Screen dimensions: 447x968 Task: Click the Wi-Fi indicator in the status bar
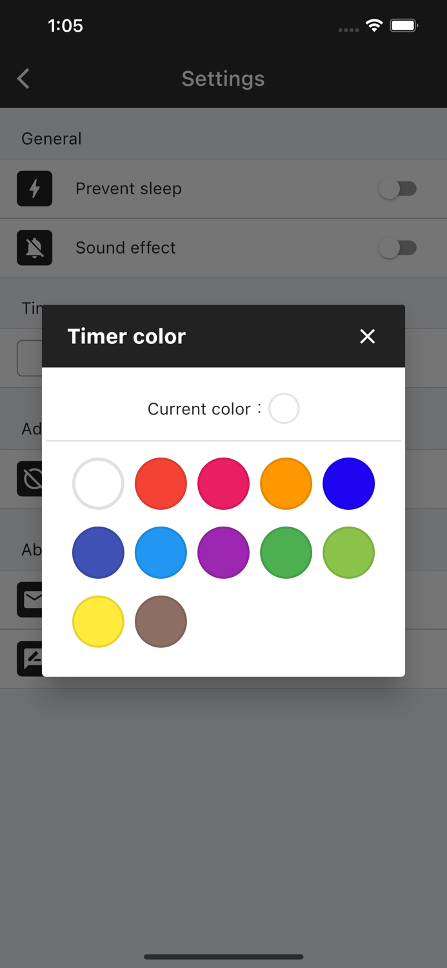point(375,26)
